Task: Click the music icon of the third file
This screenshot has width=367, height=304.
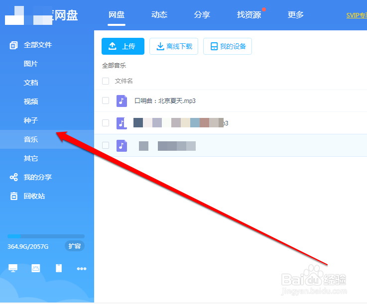Action: click(x=122, y=145)
